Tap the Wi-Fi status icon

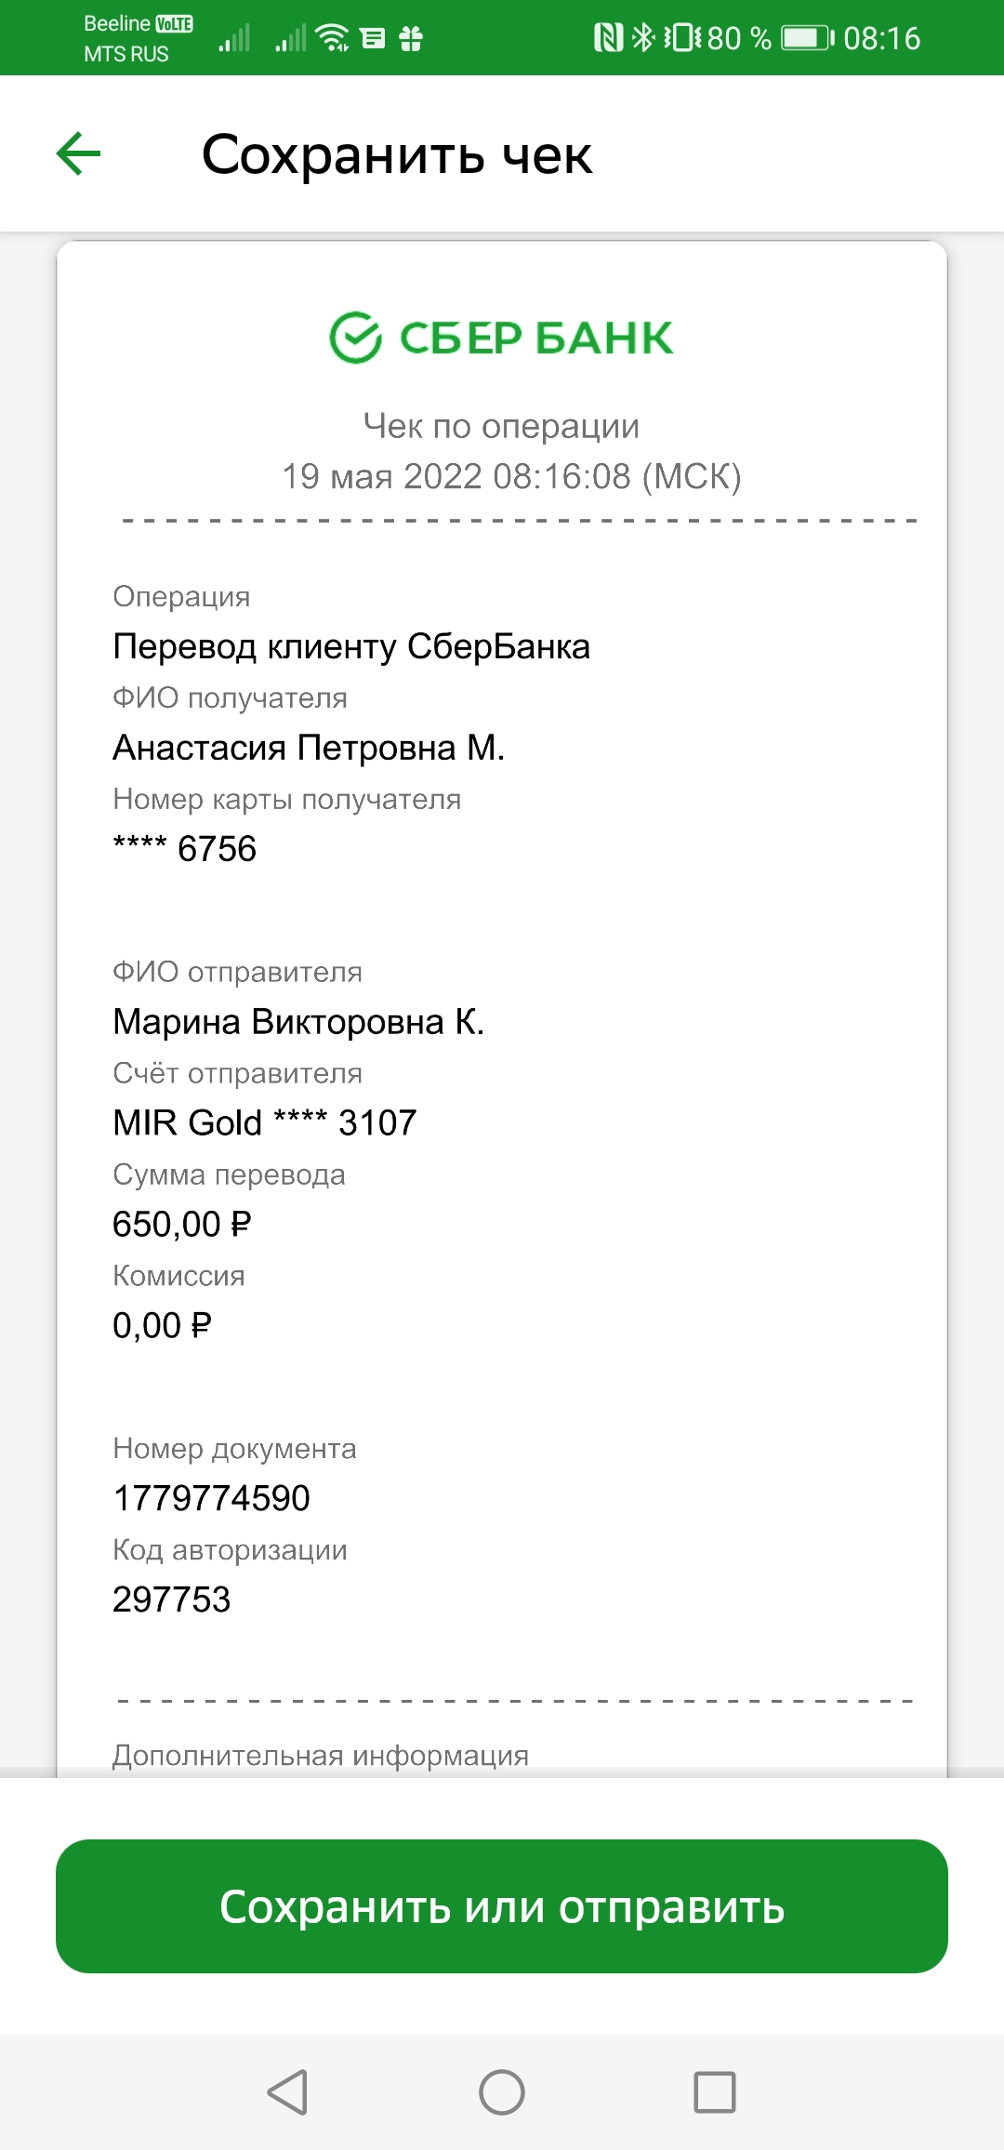tap(332, 38)
